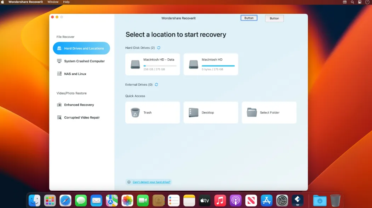
Task: Open Apple TV from the Dock
Action: (x=205, y=201)
